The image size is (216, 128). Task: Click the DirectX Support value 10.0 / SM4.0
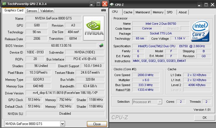tap(93, 66)
